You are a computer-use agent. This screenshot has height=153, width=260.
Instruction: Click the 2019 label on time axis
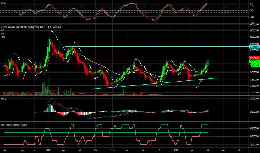click(x=113, y=150)
